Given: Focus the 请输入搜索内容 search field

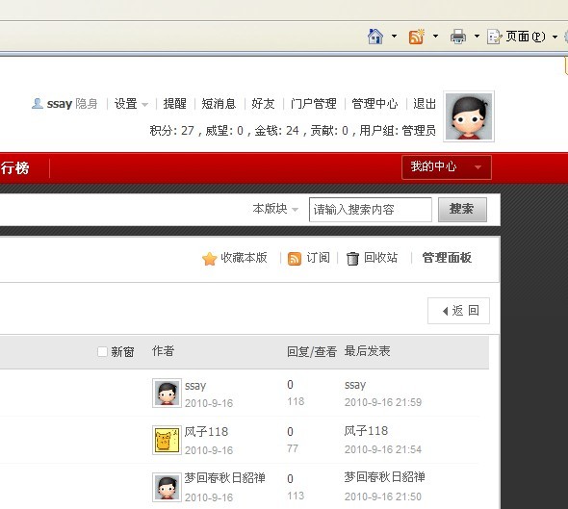Looking at the screenshot, I should pos(371,209).
